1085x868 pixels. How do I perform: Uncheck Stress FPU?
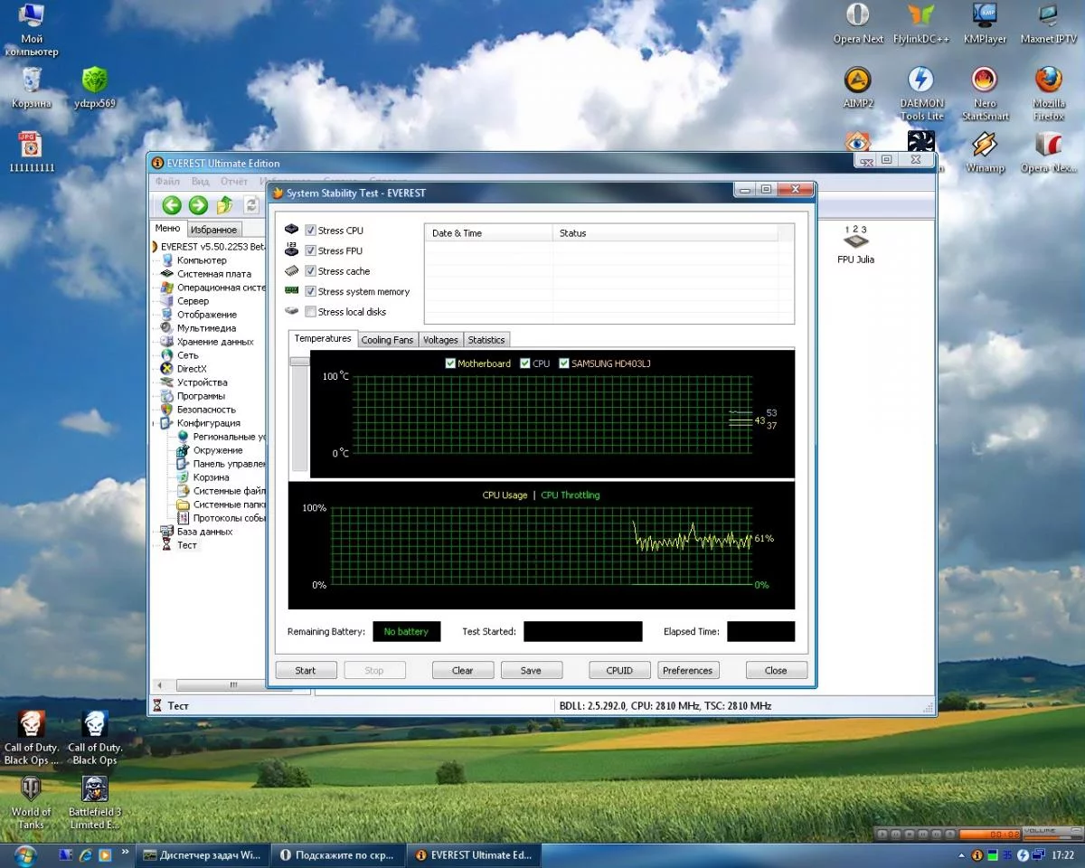(311, 250)
